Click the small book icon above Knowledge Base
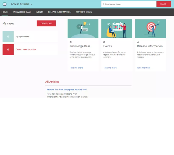Screen dimensions: 174x155 (71, 42)
